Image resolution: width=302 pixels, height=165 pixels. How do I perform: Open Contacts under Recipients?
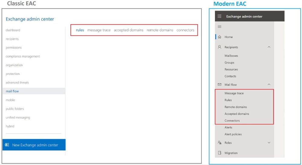[230, 76]
